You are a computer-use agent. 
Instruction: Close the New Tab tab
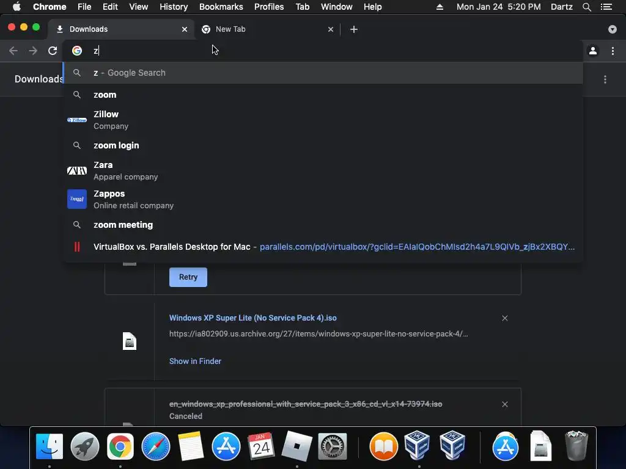[331, 29]
